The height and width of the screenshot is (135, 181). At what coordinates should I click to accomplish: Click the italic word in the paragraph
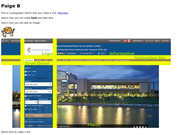(x=45, y=18)
